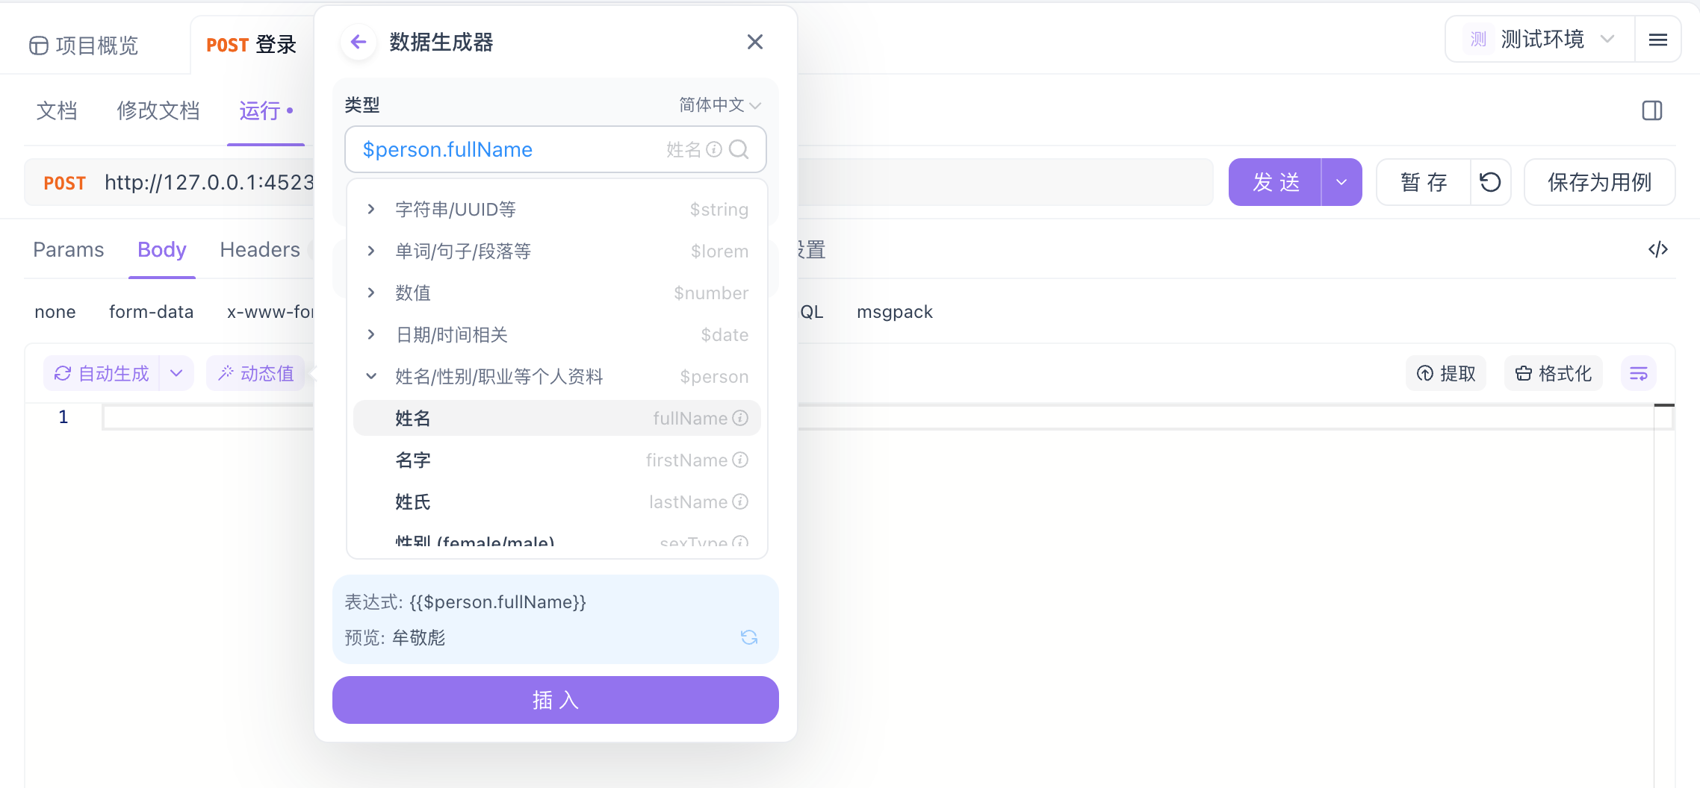Click the search magnifier in the expression input
Viewport: 1700px width, 788px height.
[x=739, y=149]
